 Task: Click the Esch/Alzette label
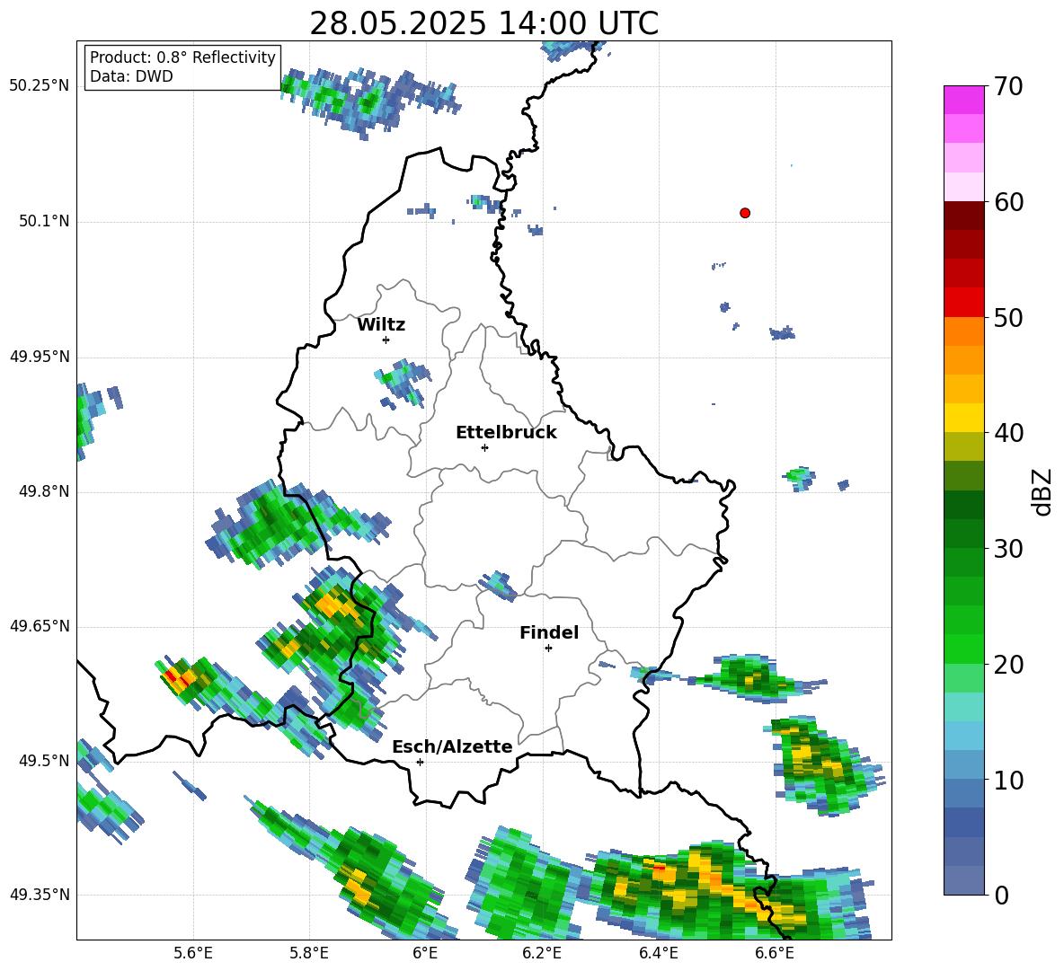coord(452,747)
